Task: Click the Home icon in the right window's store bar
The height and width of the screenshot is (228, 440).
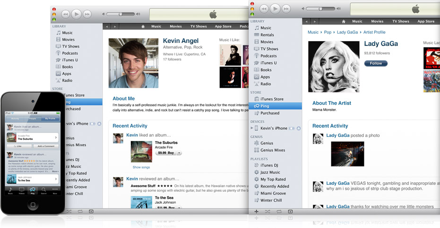Action: coord(343,21)
